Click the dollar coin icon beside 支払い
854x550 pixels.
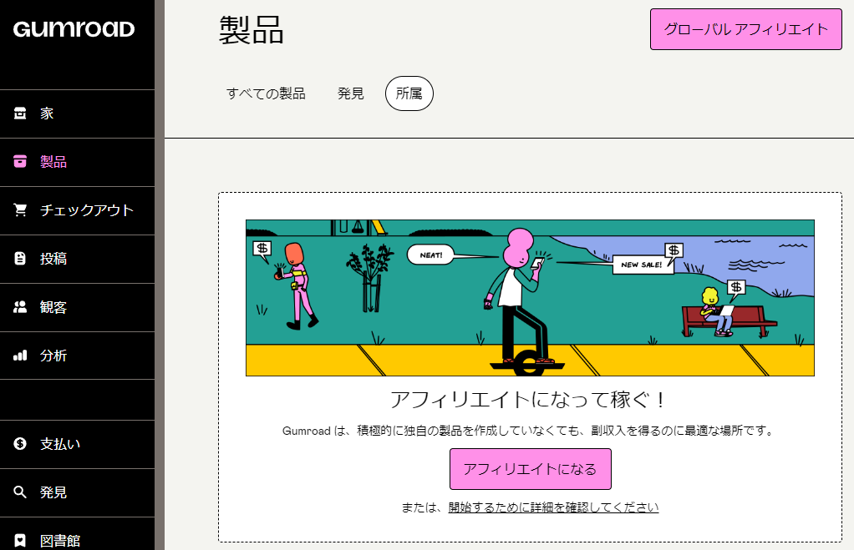[21, 444]
